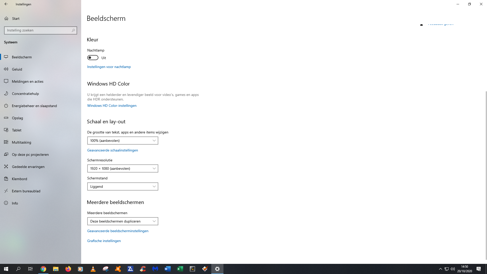
Task: Open the orange checkmark app on taskbar
Action: [205, 269]
